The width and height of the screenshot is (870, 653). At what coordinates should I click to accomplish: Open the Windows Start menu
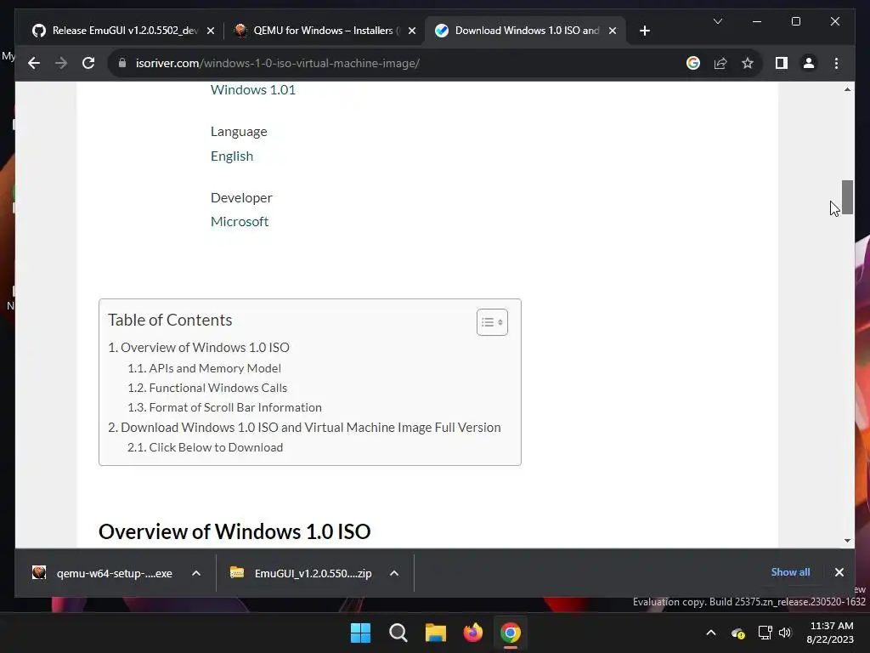(360, 633)
